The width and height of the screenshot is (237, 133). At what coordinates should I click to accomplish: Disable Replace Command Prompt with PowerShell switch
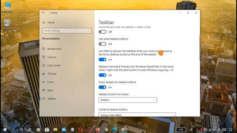[x=102, y=75]
